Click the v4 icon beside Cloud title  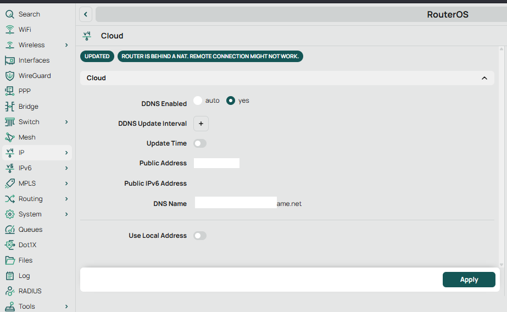(x=87, y=36)
